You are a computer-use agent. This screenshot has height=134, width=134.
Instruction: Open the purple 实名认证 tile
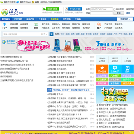[102, 76]
